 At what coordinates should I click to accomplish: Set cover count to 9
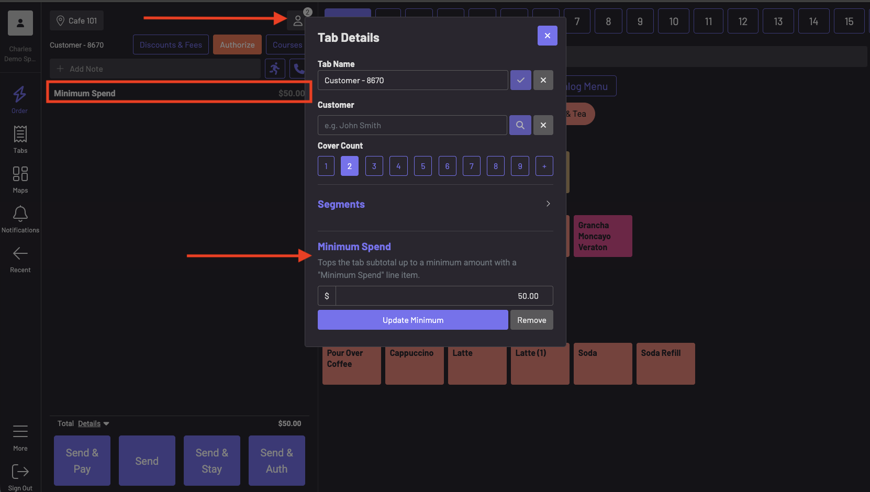pyautogui.click(x=520, y=166)
